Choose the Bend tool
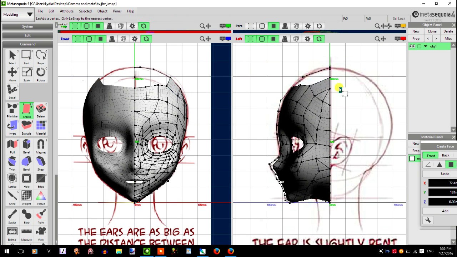The height and width of the screenshot is (257, 457). 26,163
